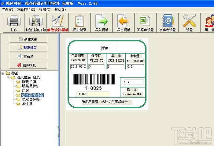Open the 视图 menu
The width and height of the screenshot is (214, 146).
45,9
